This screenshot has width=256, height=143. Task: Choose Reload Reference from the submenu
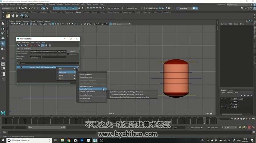(85, 74)
